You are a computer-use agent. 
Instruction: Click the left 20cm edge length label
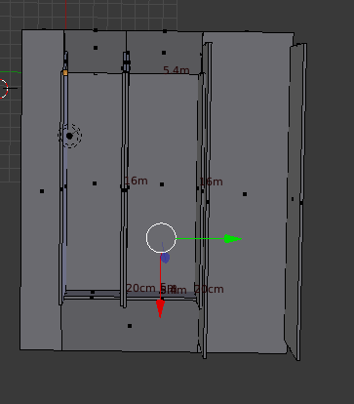(x=140, y=288)
